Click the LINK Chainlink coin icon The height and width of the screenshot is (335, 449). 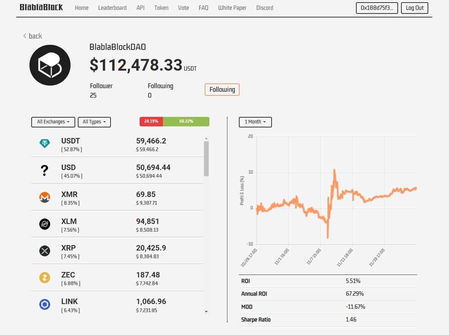pos(45,305)
